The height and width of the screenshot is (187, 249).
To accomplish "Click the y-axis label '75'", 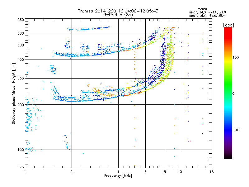I will [x=22, y=167].
